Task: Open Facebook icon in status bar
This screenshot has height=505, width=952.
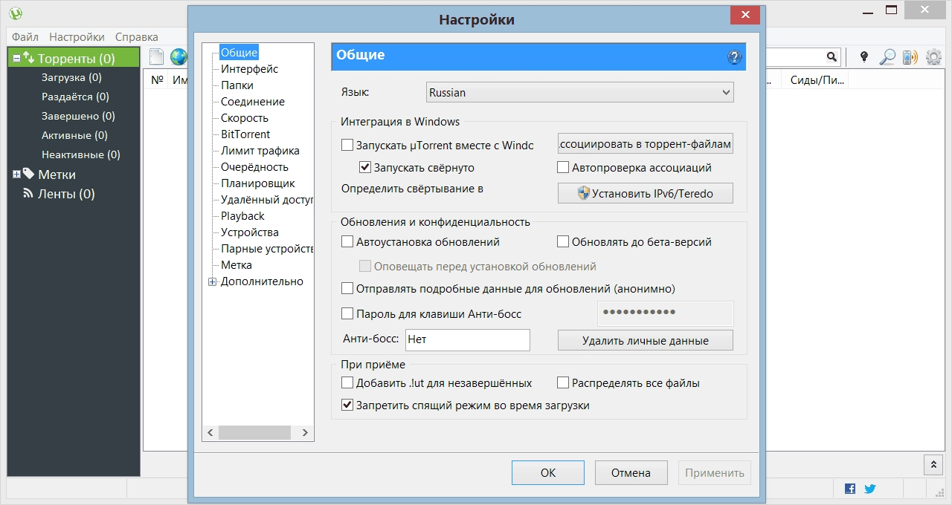Action: (x=849, y=489)
